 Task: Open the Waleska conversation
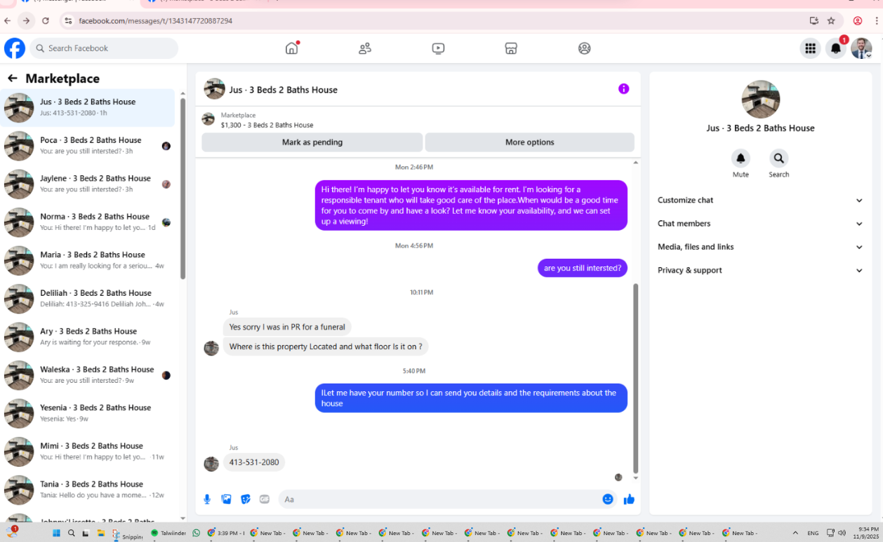click(88, 375)
